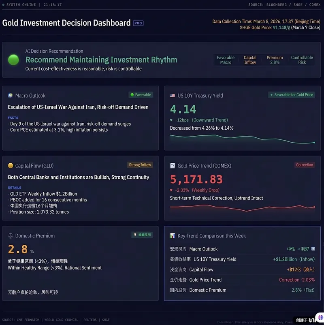Select the Favorable Macro indicator tab

pos(226,60)
